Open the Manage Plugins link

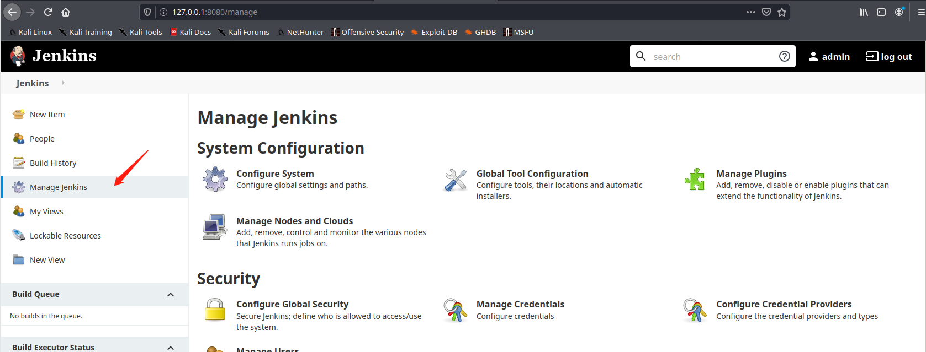tap(752, 174)
